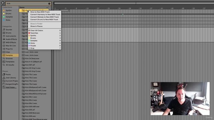Select sample Kick 80sUKDiscoVinyl.wav
Screen dimensions: 214x120
(x=36, y=94)
